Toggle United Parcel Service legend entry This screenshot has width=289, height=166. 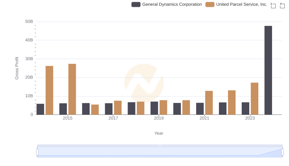tap(236, 4)
